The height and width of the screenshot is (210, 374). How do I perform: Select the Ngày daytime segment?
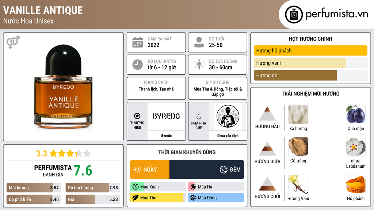pyautogui.click(x=149, y=170)
